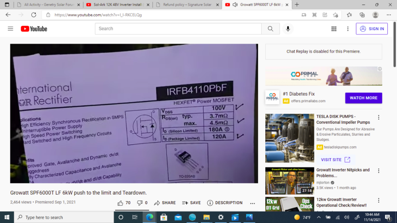Open the notification center
Viewport: 397px width, 223px height.
[387, 217]
